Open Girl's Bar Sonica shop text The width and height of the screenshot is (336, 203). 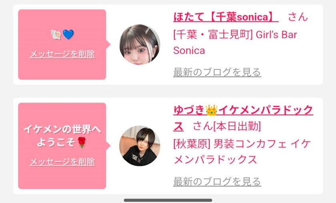pos(235,43)
